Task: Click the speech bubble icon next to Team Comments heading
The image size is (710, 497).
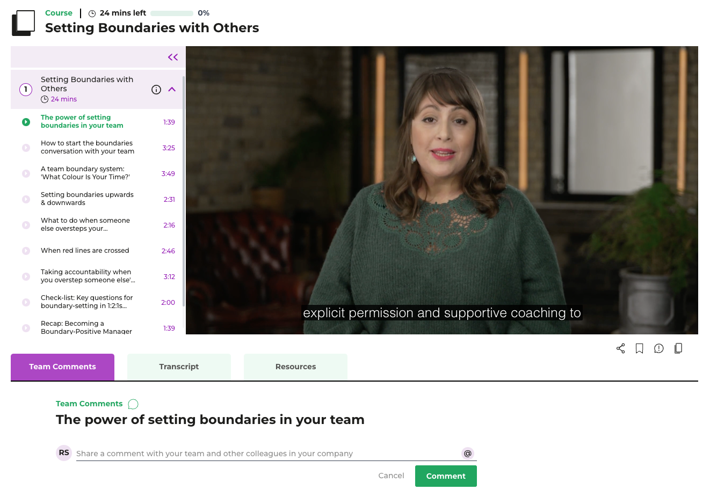Action: (133, 404)
